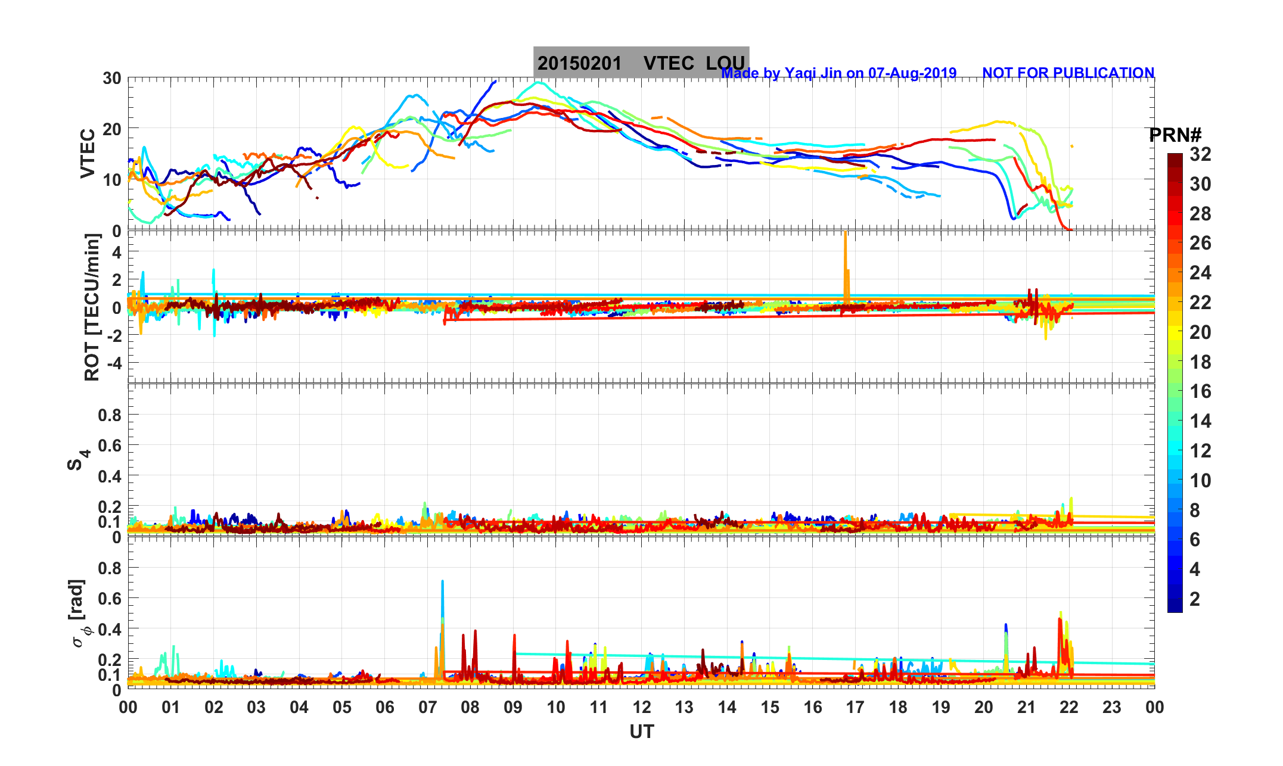Click the VTEC y-axis label
1283x766 pixels.
[88, 153]
